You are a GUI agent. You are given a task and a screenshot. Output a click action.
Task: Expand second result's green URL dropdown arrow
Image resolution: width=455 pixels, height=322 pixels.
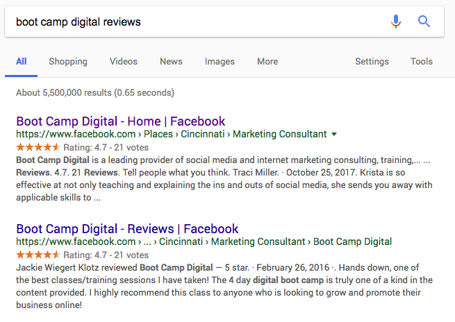tap(397, 241)
